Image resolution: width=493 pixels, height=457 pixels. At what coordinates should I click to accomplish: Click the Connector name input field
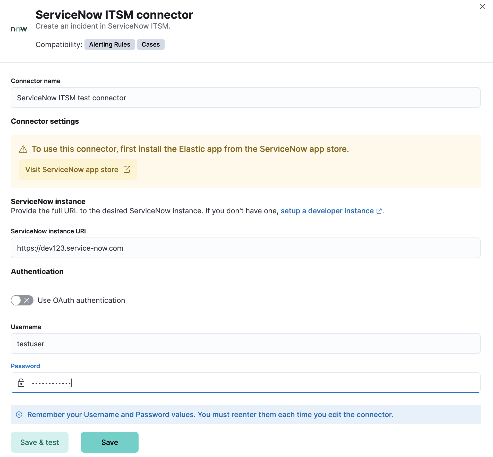coord(245,98)
